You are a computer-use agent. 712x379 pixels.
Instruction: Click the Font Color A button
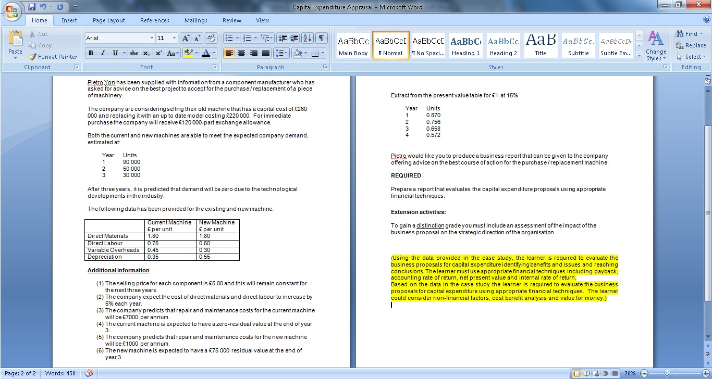tap(206, 53)
